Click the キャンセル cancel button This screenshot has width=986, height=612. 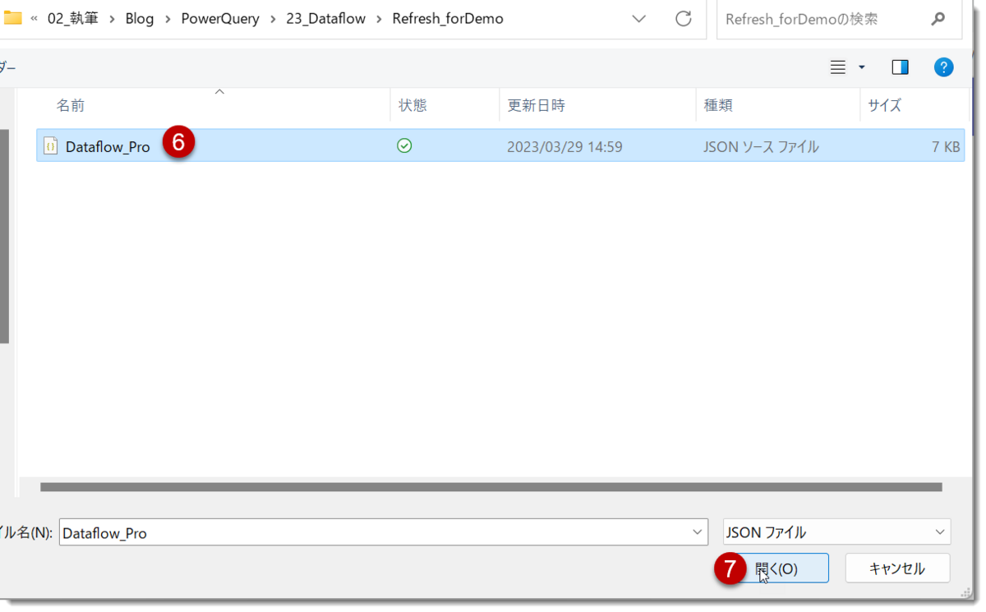pyautogui.click(x=897, y=568)
